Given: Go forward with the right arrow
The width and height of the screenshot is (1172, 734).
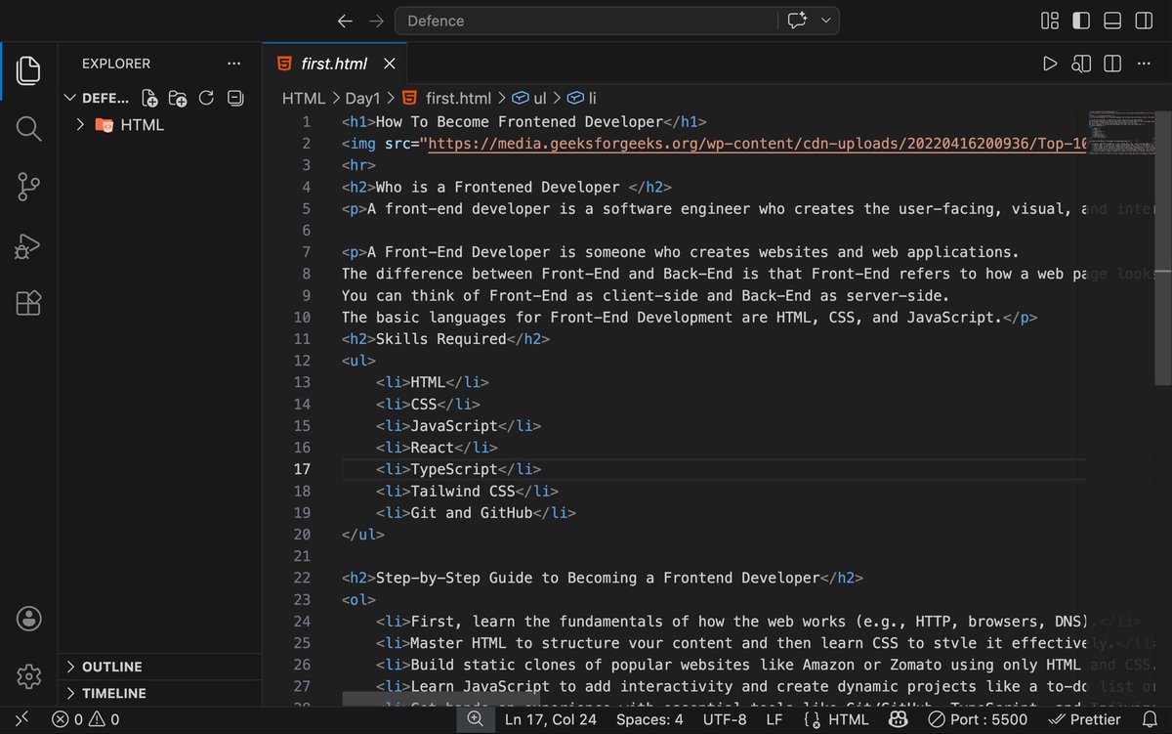Looking at the screenshot, I should (x=376, y=21).
